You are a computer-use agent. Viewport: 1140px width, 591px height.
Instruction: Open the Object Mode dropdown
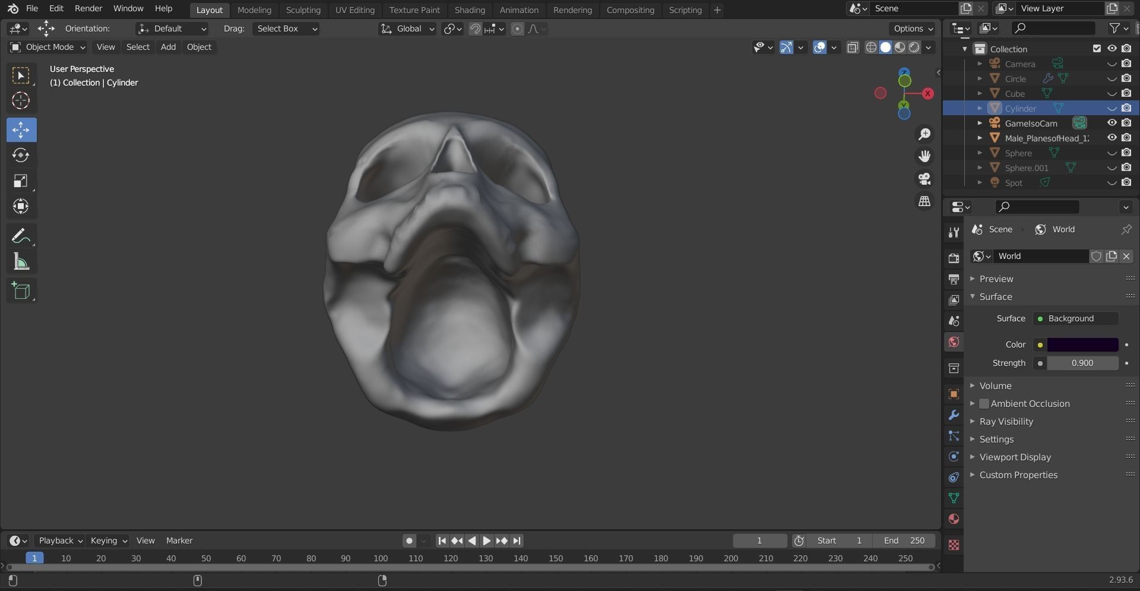pyautogui.click(x=47, y=47)
